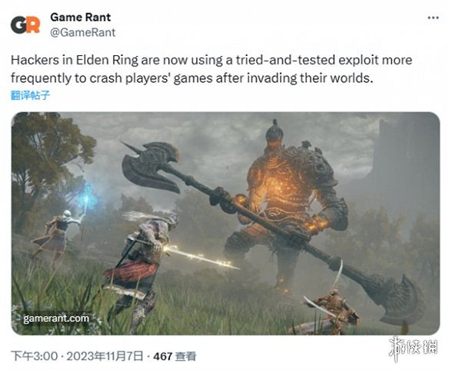
Task: Click the 翻译帖子 translate post link
Action: point(30,95)
